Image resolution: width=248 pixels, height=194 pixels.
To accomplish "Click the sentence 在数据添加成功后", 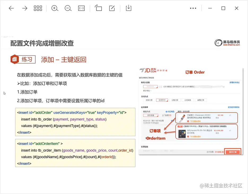I will [70, 75].
